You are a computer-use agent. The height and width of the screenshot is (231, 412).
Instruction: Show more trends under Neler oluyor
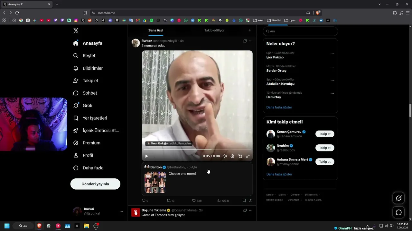coord(279,107)
